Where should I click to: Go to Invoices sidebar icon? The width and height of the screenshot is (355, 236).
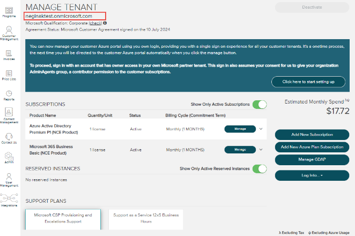[9, 54]
